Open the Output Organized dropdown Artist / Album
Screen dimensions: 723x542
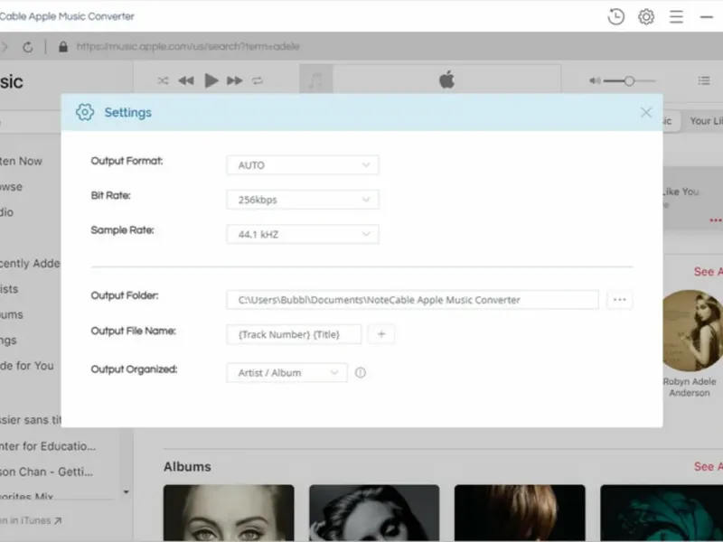pos(286,372)
